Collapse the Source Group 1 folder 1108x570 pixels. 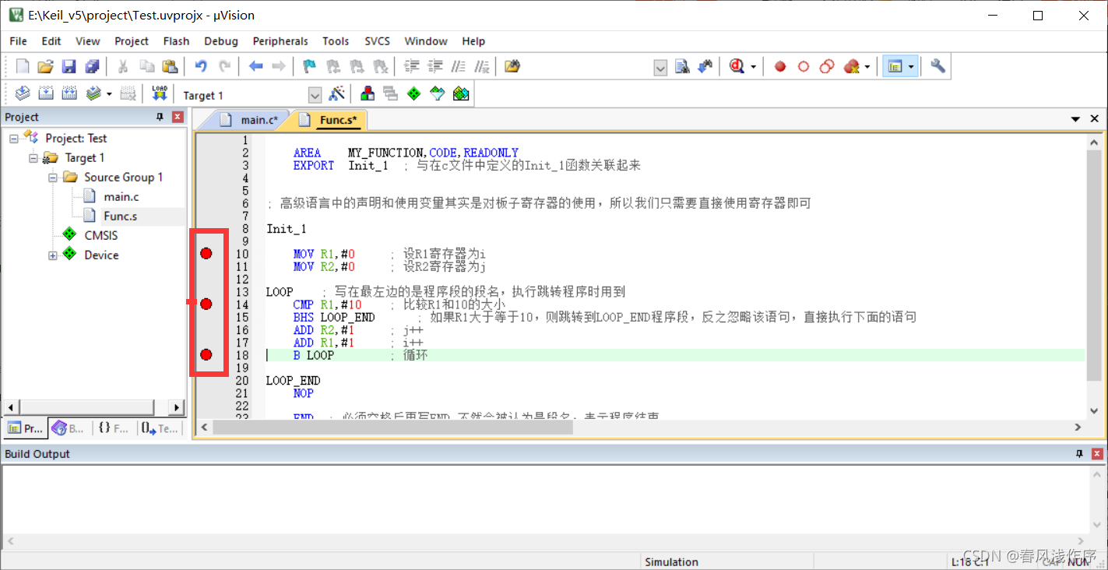pos(53,178)
